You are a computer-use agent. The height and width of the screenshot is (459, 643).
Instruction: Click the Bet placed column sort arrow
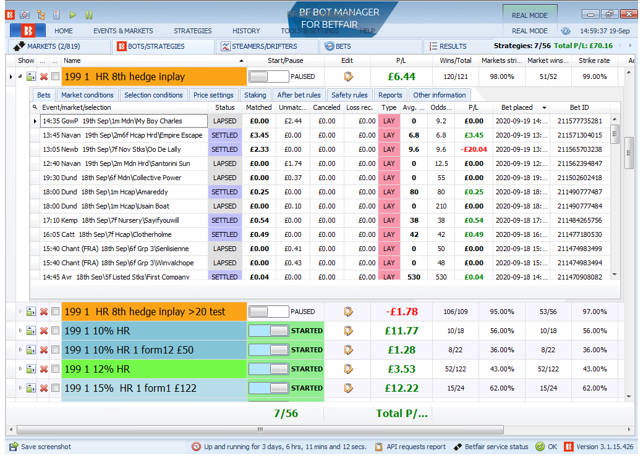[x=544, y=107]
